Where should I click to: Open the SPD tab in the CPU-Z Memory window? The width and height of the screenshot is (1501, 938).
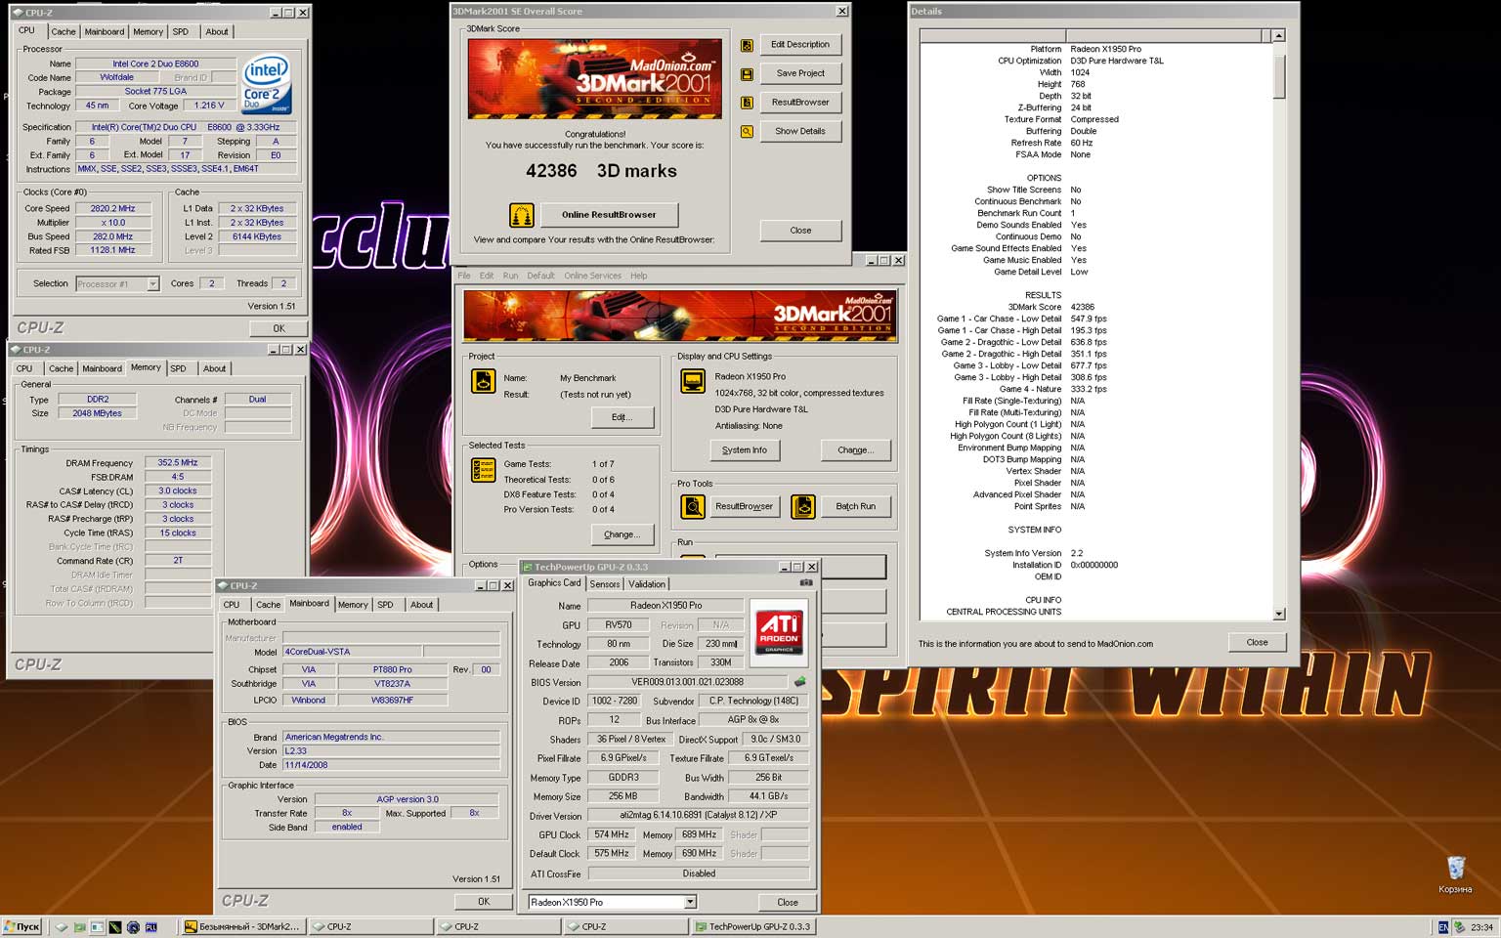pos(178,368)
